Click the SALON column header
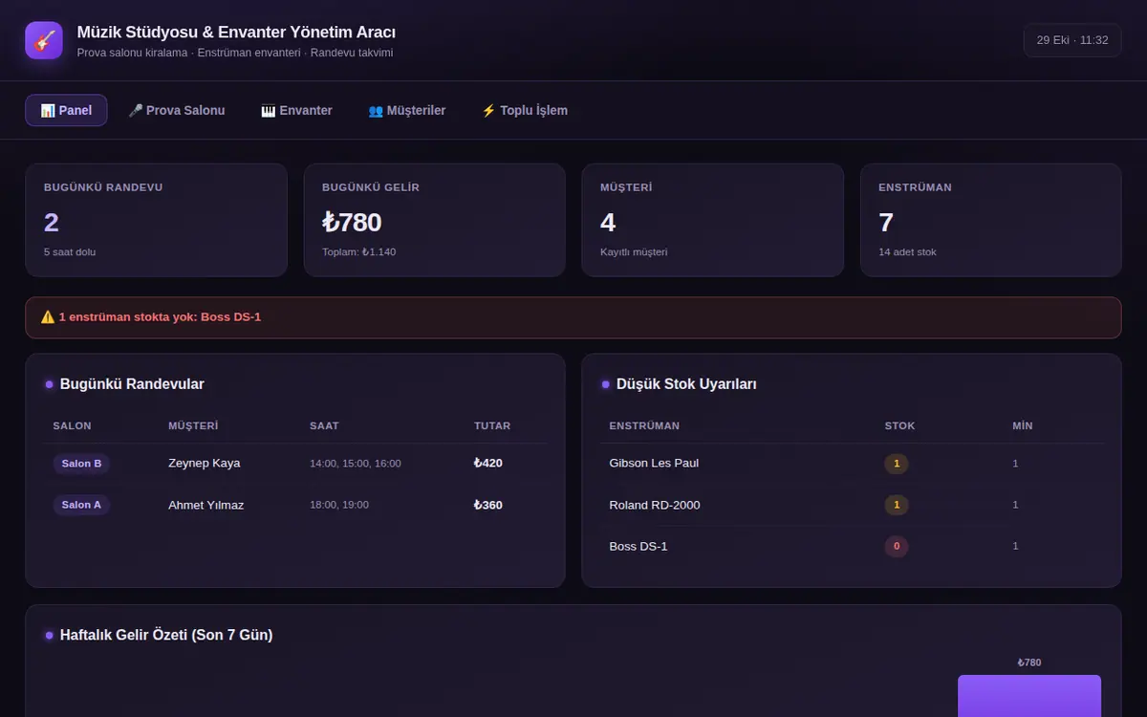This screenshot has height=717, width=1147. click(x=73, y=425)
